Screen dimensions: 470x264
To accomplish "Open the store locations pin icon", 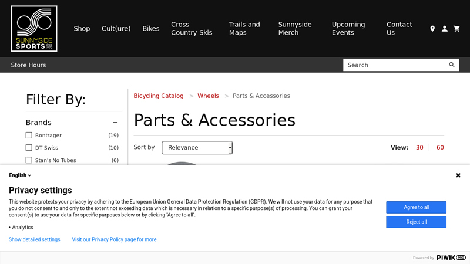I will (432, 28).
